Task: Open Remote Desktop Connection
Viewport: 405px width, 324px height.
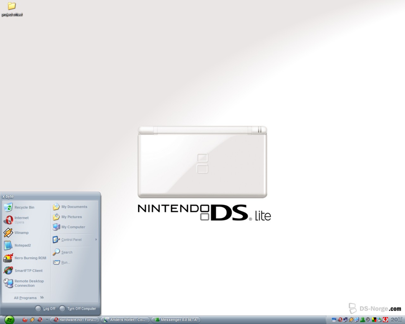Action: (26, 283)
